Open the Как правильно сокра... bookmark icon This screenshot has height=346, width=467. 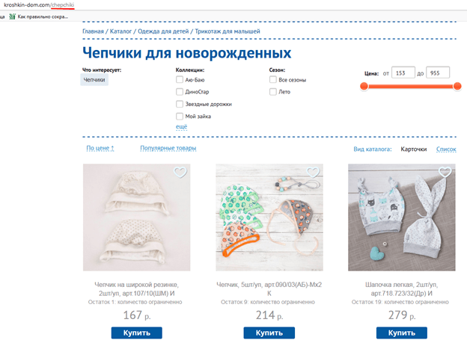pyautogui.click(x=12, y=16)
